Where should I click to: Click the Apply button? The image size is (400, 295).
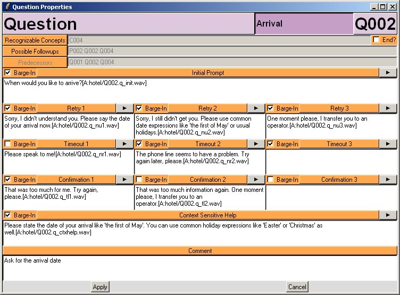pos(100,287)
